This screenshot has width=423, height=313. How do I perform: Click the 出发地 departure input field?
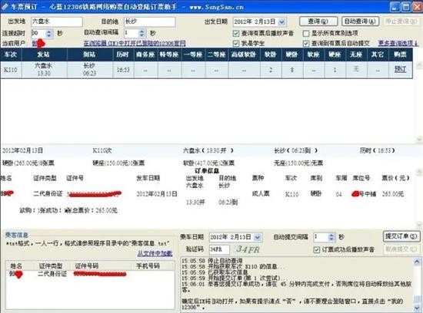57,21
